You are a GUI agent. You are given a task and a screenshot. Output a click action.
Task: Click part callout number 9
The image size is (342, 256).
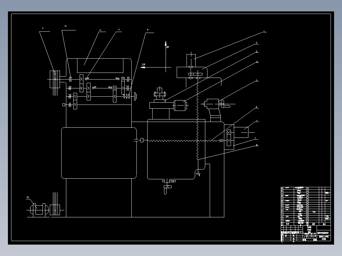coord(255,138)
